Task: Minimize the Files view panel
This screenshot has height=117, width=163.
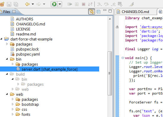Action: coord(105,10)
